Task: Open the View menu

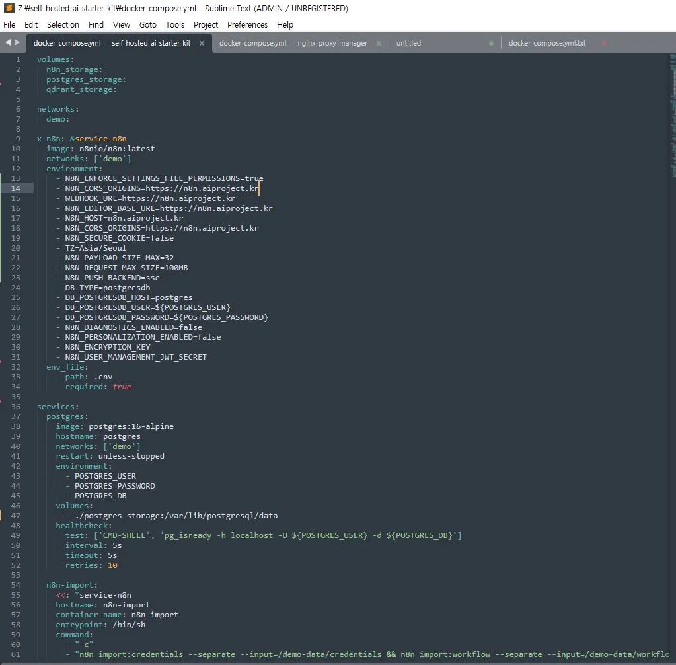Action: (x=122, y=25)
